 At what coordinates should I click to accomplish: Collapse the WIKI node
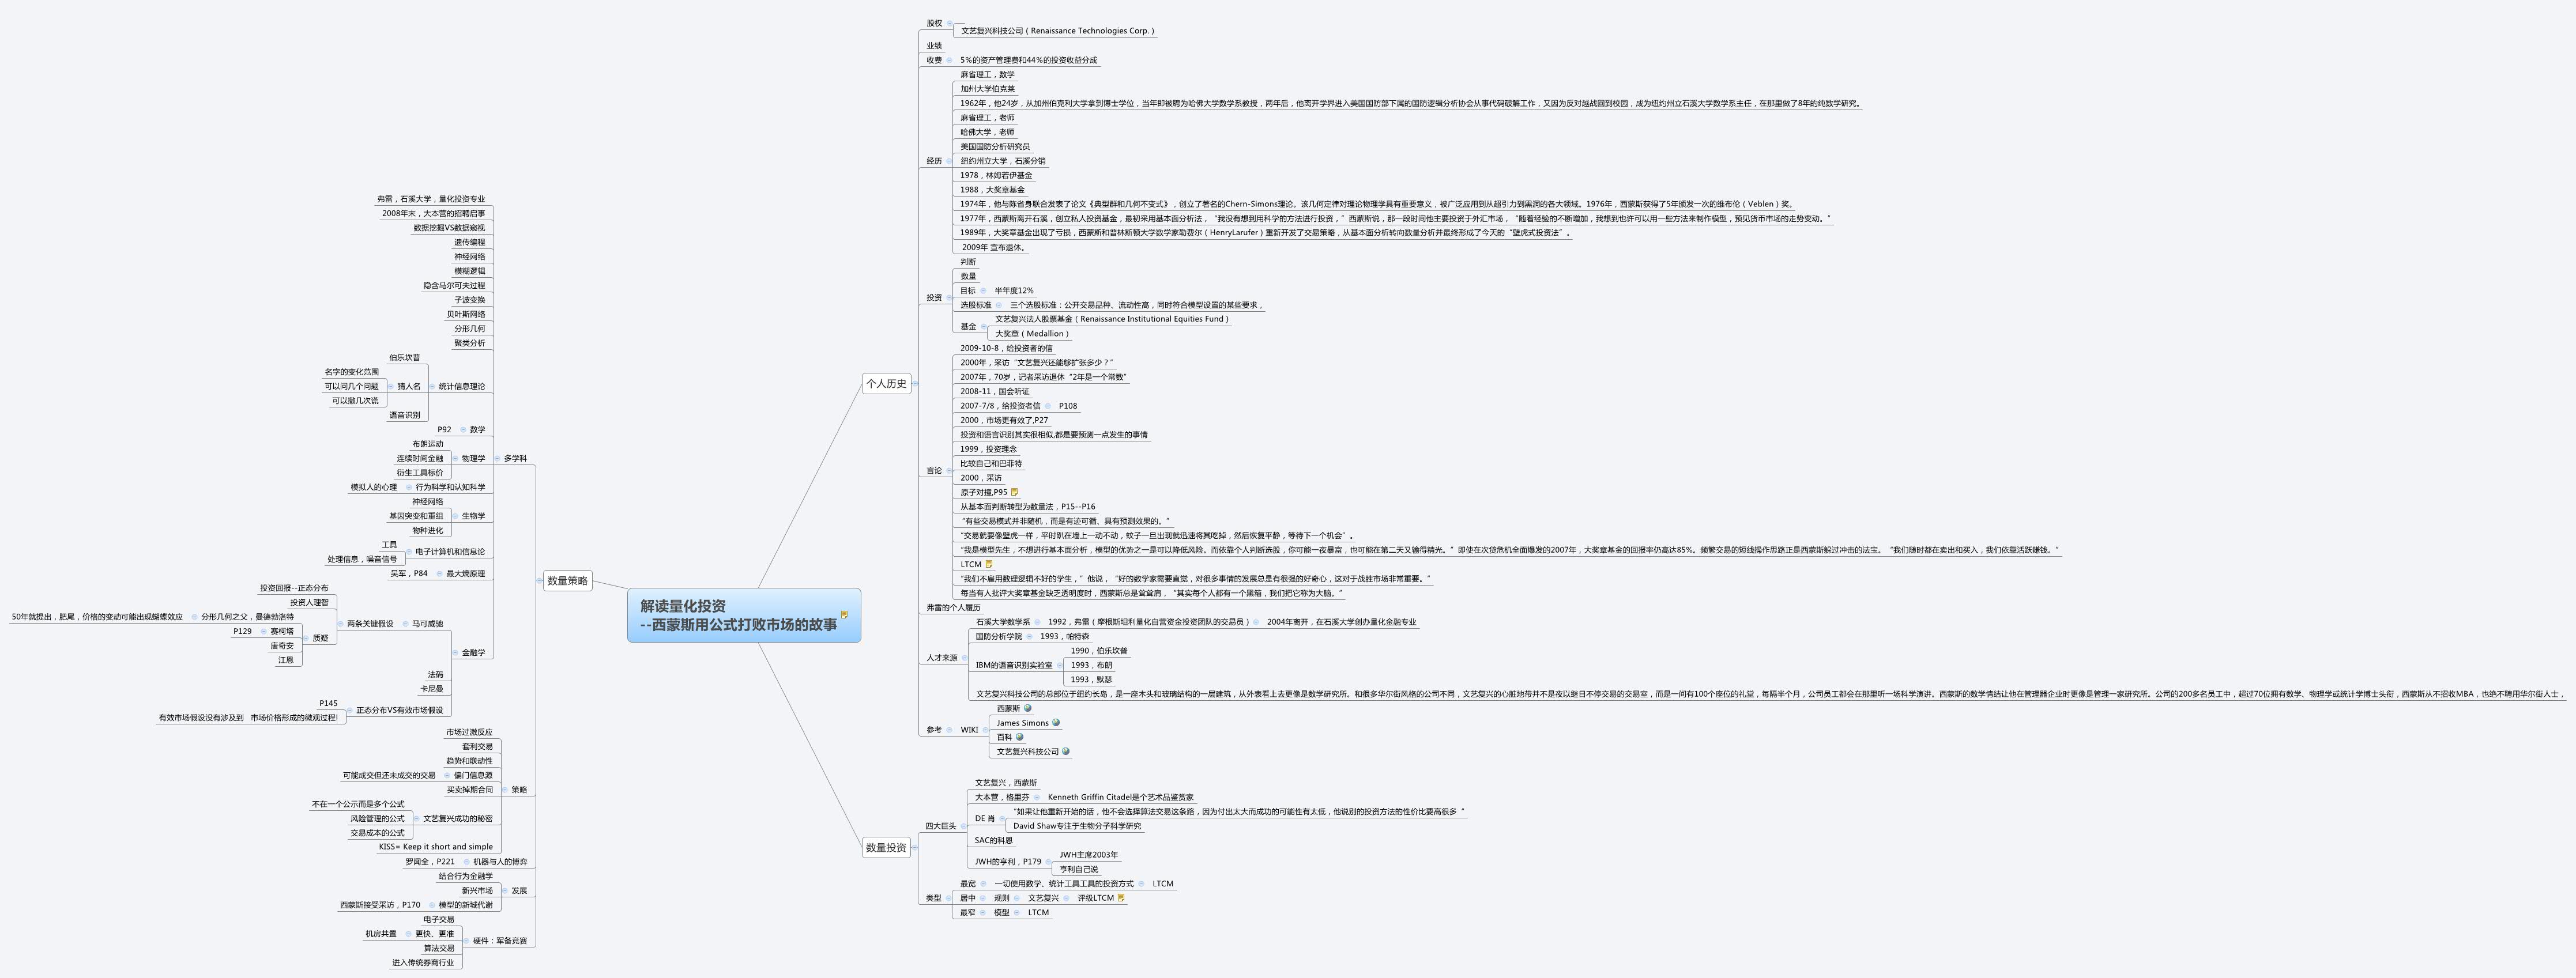point(986,730)
